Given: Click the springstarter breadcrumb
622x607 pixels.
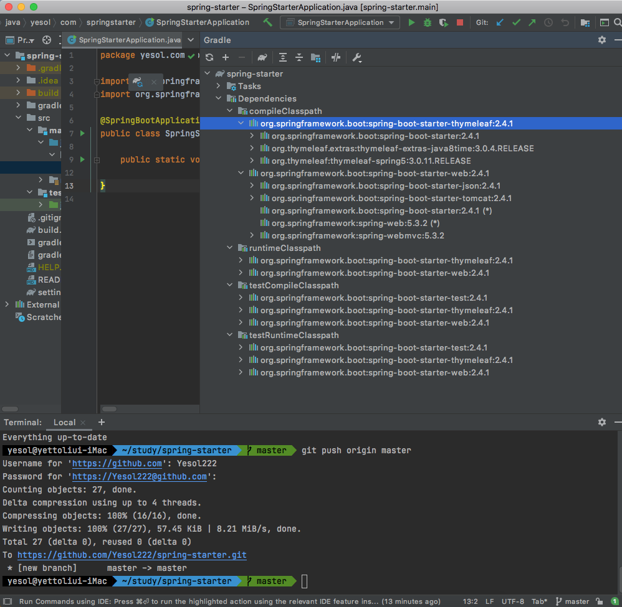Looking at the screenshot, I should [111, 22].
